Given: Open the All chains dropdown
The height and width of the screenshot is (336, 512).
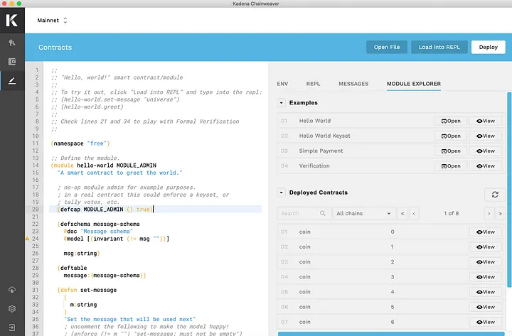Looking at the screenshot, I should (x=364, y=214).
